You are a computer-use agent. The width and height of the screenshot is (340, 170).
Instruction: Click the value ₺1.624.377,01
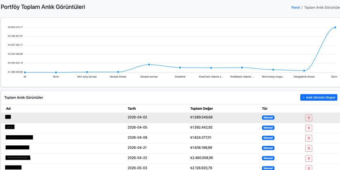click(x=201, y=138)
